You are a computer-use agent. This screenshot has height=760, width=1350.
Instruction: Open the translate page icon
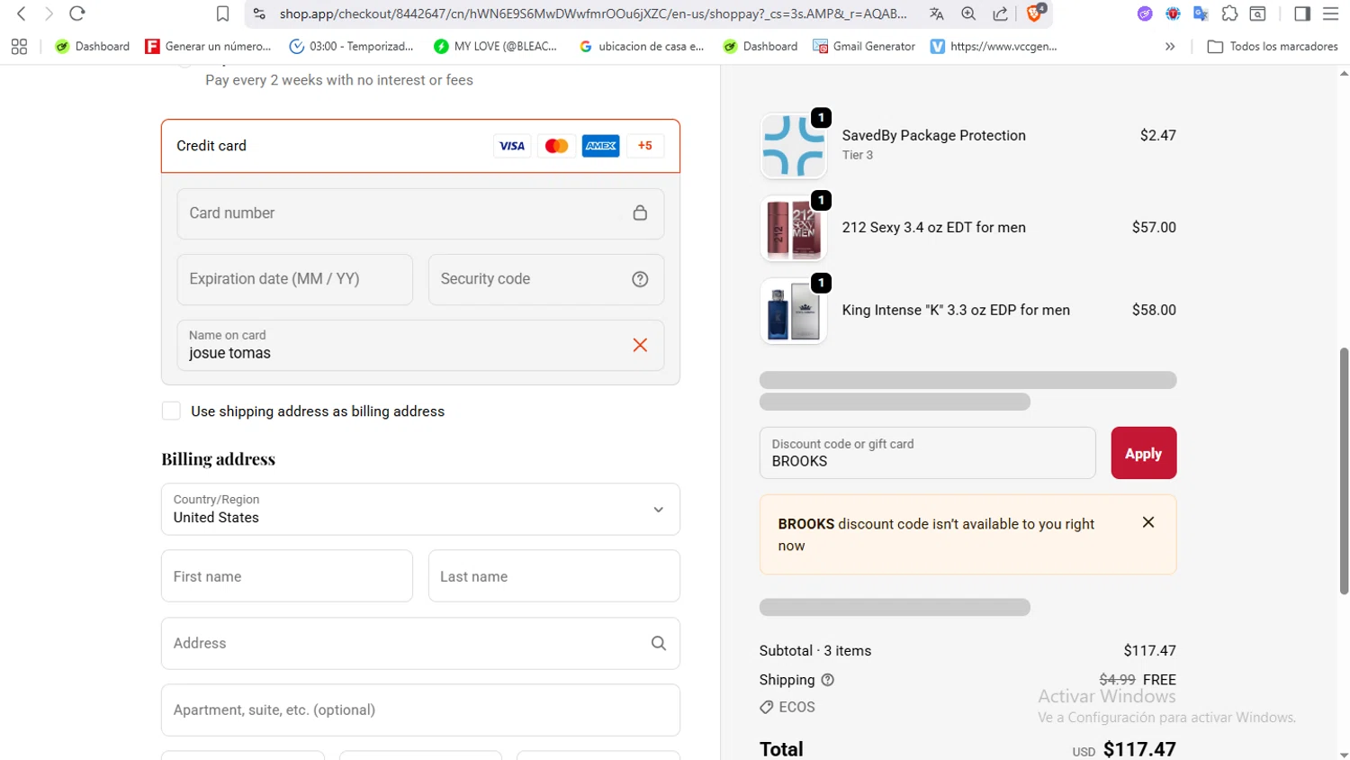click(937, 14)
